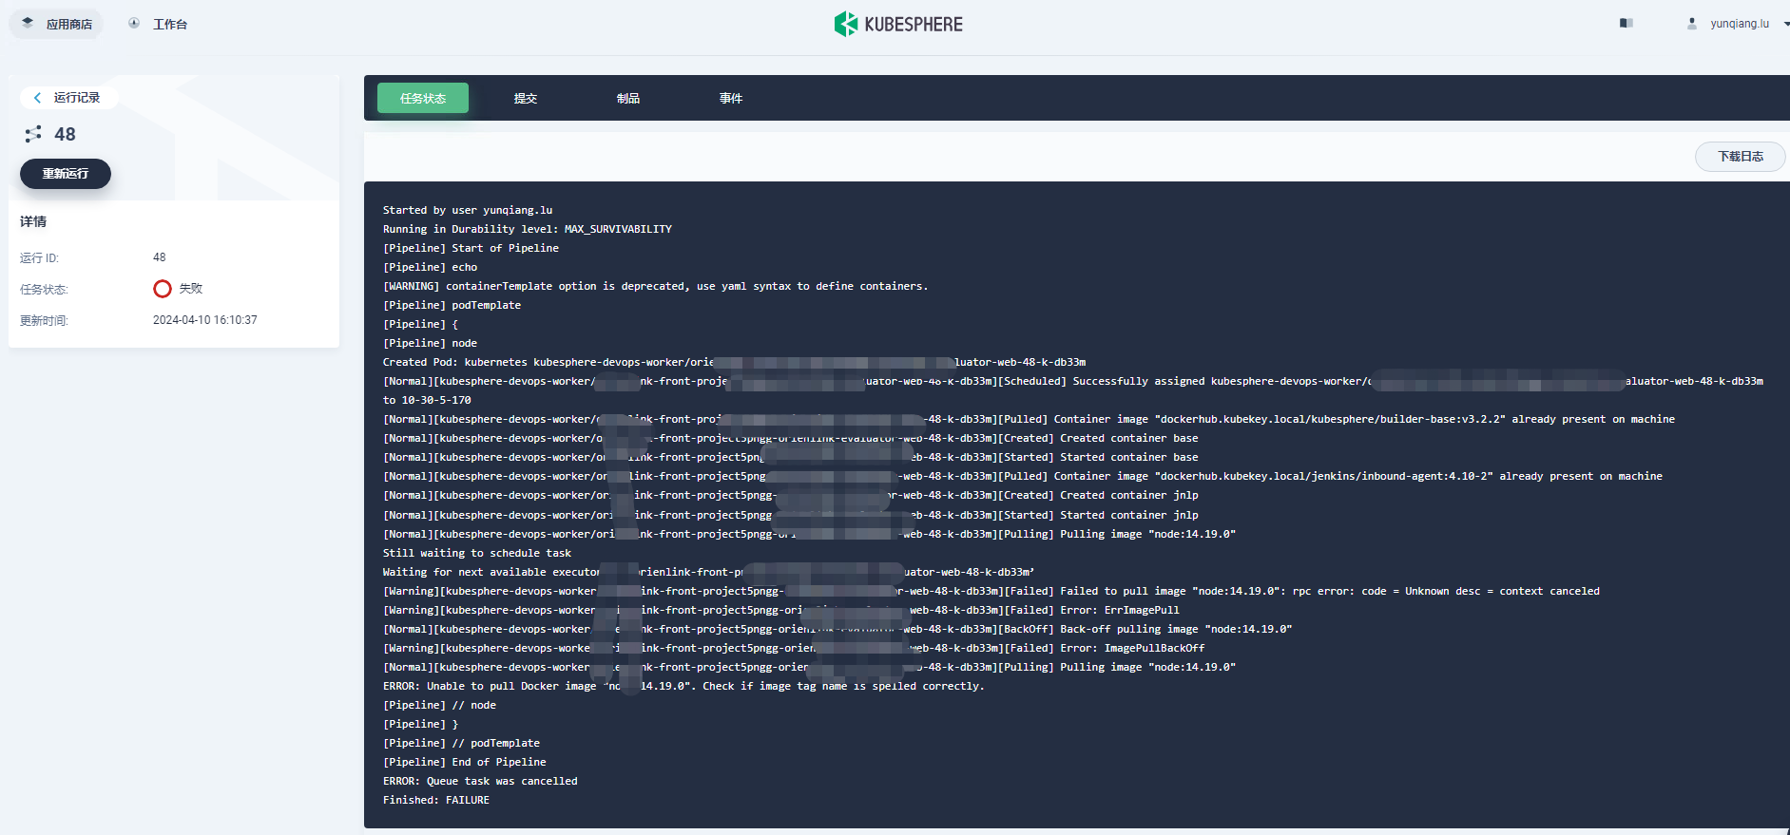This screenshot has width=1790, height=835.
Task: Click the 重新运行 button
Action: (x=66, y=174)
